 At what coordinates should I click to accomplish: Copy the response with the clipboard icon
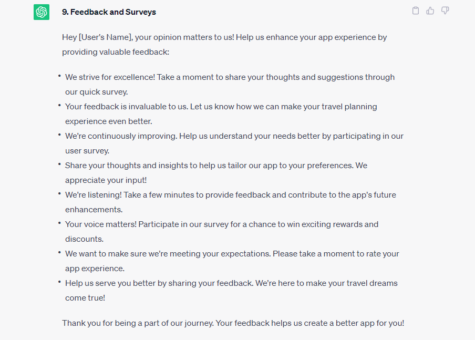pyautogui.click(x=416, y=11)
